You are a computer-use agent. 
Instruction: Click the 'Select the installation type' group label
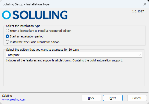click(23, 26)
